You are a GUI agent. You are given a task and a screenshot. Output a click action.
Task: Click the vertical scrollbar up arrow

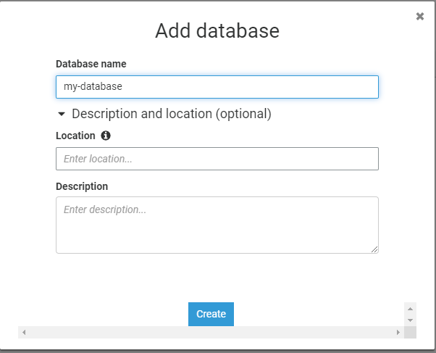tap(411, 308)
